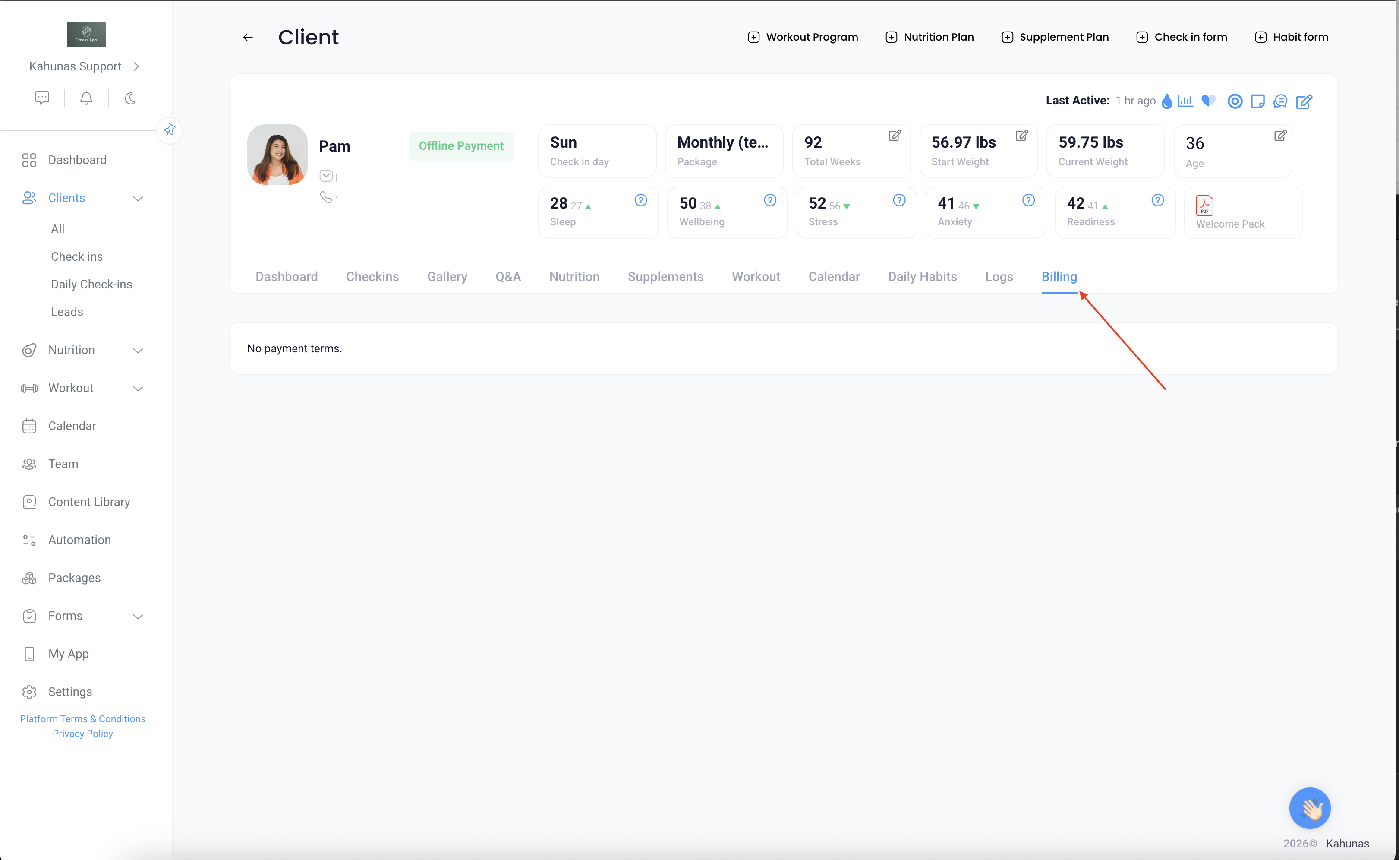
Task: Click the target goal icon
Action: pyautogui.click(x=1235, y=101)
